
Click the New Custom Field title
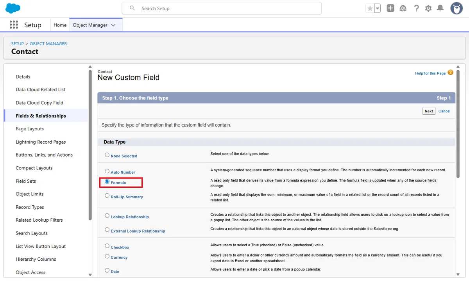(129, 77)
